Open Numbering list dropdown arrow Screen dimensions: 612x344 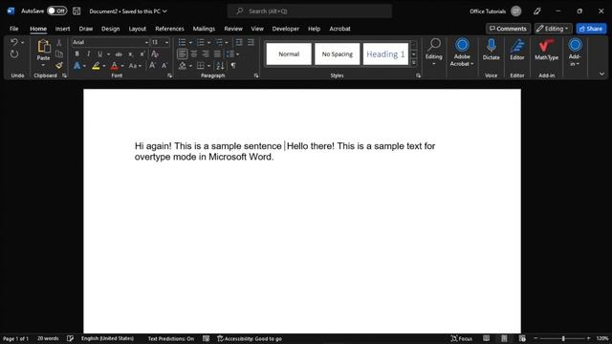208,42
